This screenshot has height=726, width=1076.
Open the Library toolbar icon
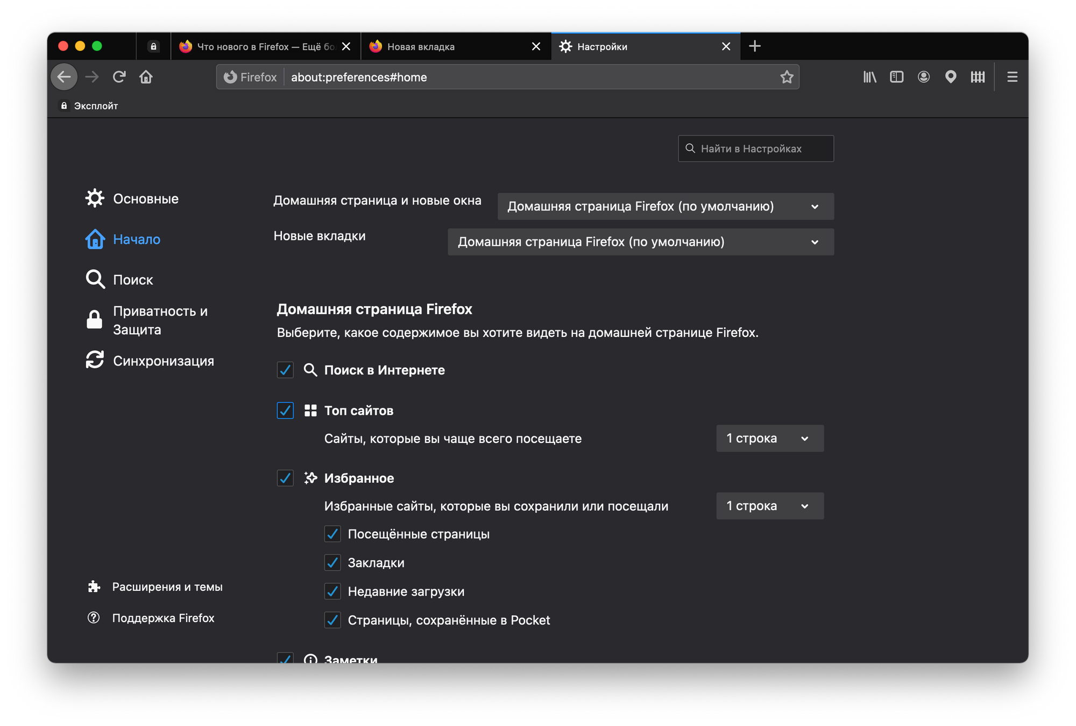point(869,77)
